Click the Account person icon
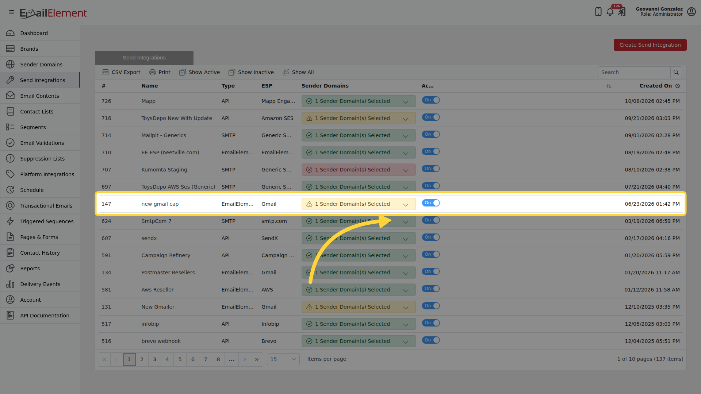 (10, 300)
